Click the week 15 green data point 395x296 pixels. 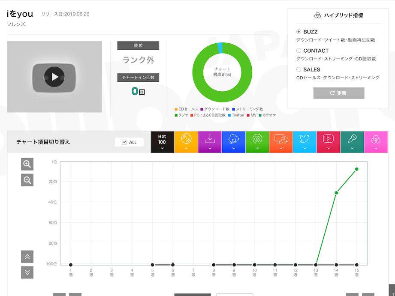(x=356, y=169)
